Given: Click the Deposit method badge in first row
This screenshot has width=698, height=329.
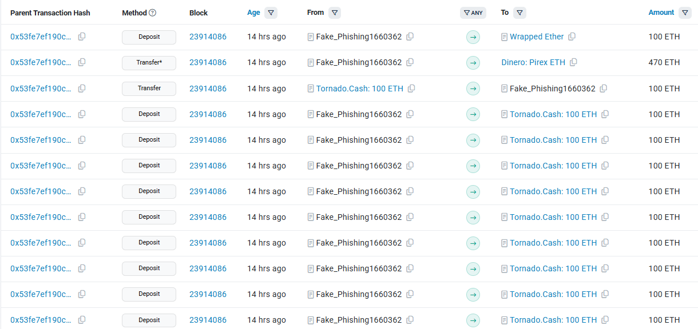Looking at the screenshot, I should (x=149, y=37).
